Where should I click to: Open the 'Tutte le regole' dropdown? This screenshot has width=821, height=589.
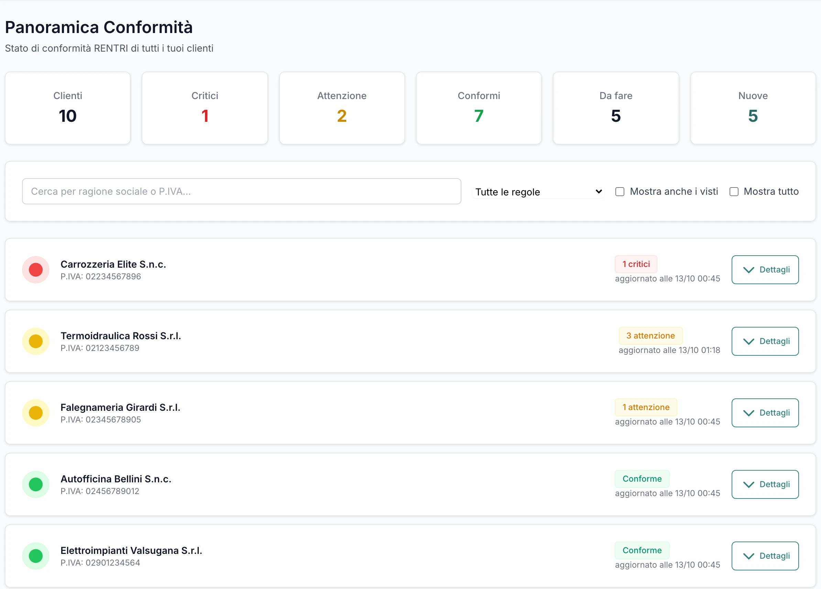click(x=538, y=192)
